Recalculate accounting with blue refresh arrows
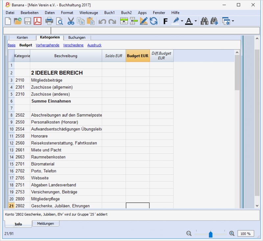 click(x=154, y=21)
